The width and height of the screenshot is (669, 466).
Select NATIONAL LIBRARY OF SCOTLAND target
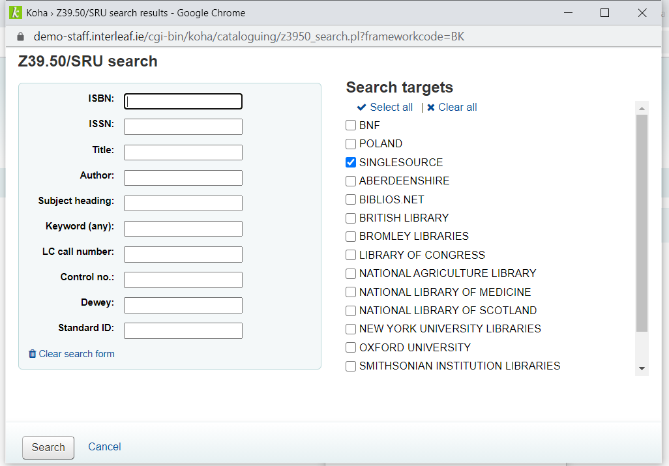pos(351,310)
